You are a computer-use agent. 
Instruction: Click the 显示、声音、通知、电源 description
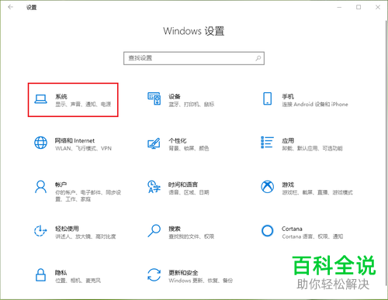[x=83, y=105]
